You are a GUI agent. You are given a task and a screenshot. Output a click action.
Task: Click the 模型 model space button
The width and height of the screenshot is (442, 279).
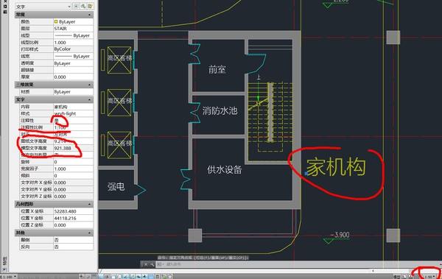(396, 277)
